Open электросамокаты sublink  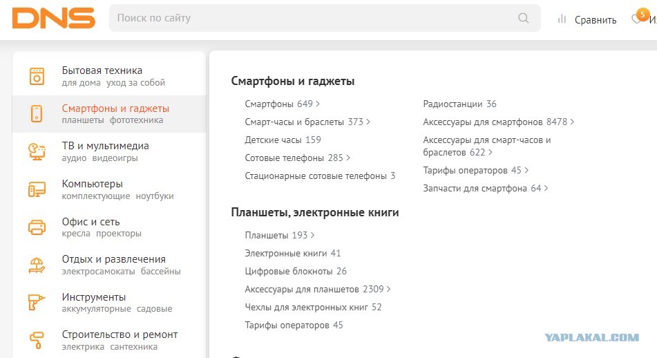(x=98, y=271)
